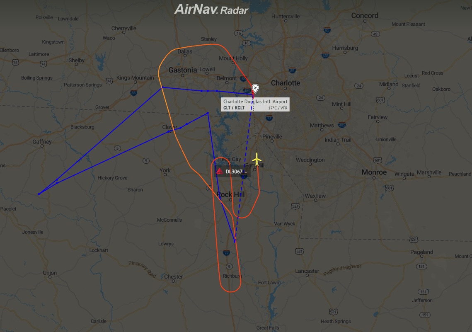Click the route 74 shield near Shelby
This screenshot has width=472, height=332.
43,64
